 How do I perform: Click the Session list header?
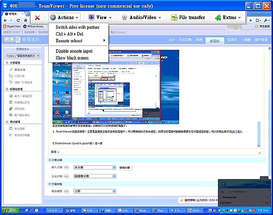[229, 197]
